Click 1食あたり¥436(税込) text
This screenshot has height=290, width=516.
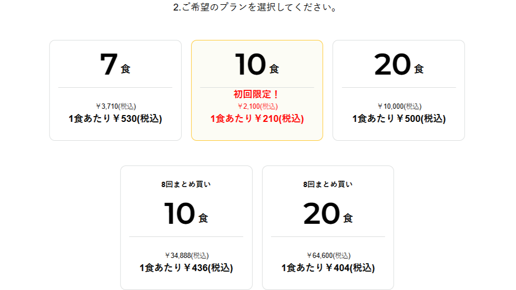pyautogui.click(x=186, y=268)
